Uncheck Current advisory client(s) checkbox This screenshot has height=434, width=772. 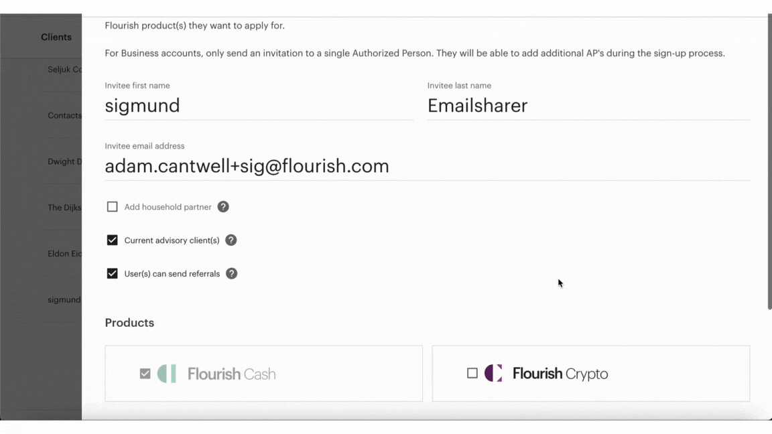113,240
